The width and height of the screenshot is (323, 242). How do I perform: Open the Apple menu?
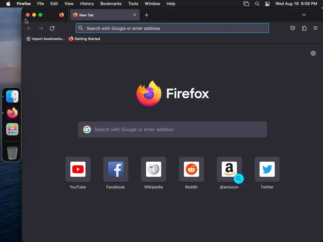click(8, 4)
